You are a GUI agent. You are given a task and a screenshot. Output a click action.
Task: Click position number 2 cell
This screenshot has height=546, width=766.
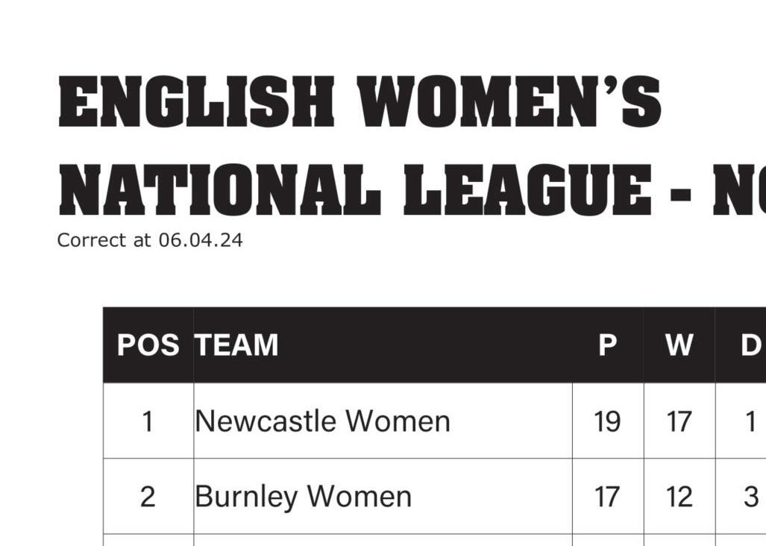pos(148,497)
